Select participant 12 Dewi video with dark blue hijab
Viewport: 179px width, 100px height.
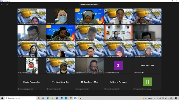[x=118, y=49]
